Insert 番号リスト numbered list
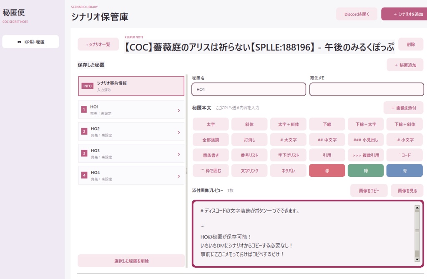 pos(249,155)
